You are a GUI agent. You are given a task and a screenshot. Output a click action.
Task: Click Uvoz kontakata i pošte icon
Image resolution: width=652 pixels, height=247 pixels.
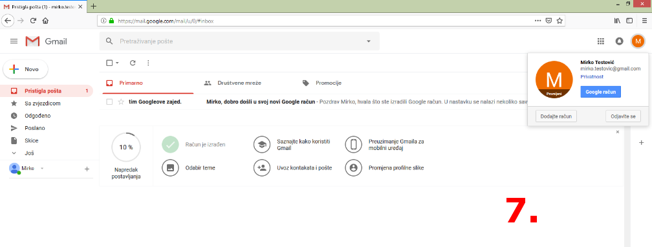tap(261, 168)
